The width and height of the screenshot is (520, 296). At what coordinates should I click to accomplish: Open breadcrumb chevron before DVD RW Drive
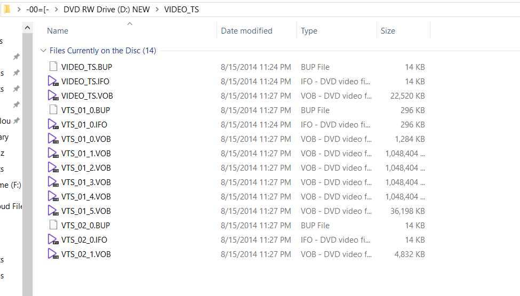pyautogui.click(x=56, y=10)
